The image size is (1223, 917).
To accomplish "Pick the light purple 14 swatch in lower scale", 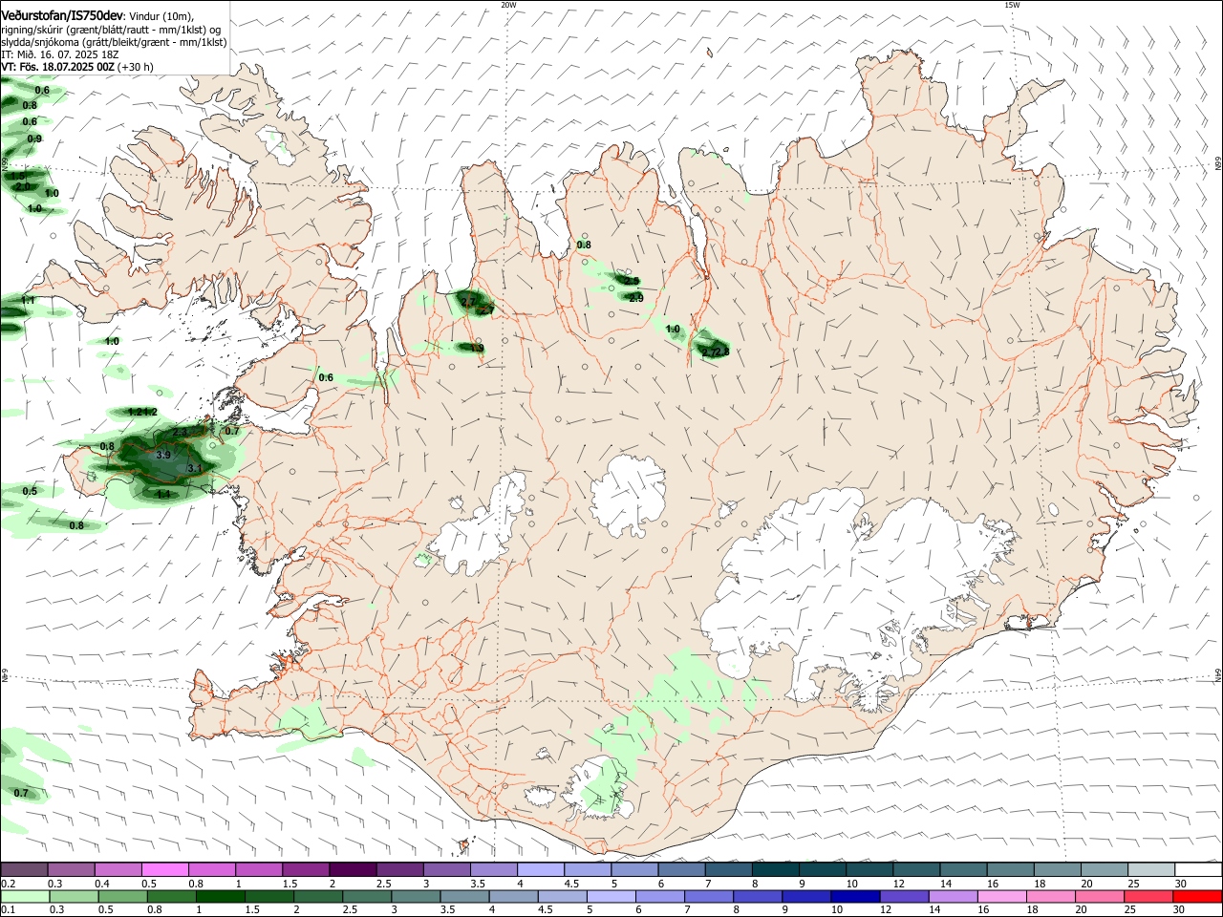I will [953, 897].
